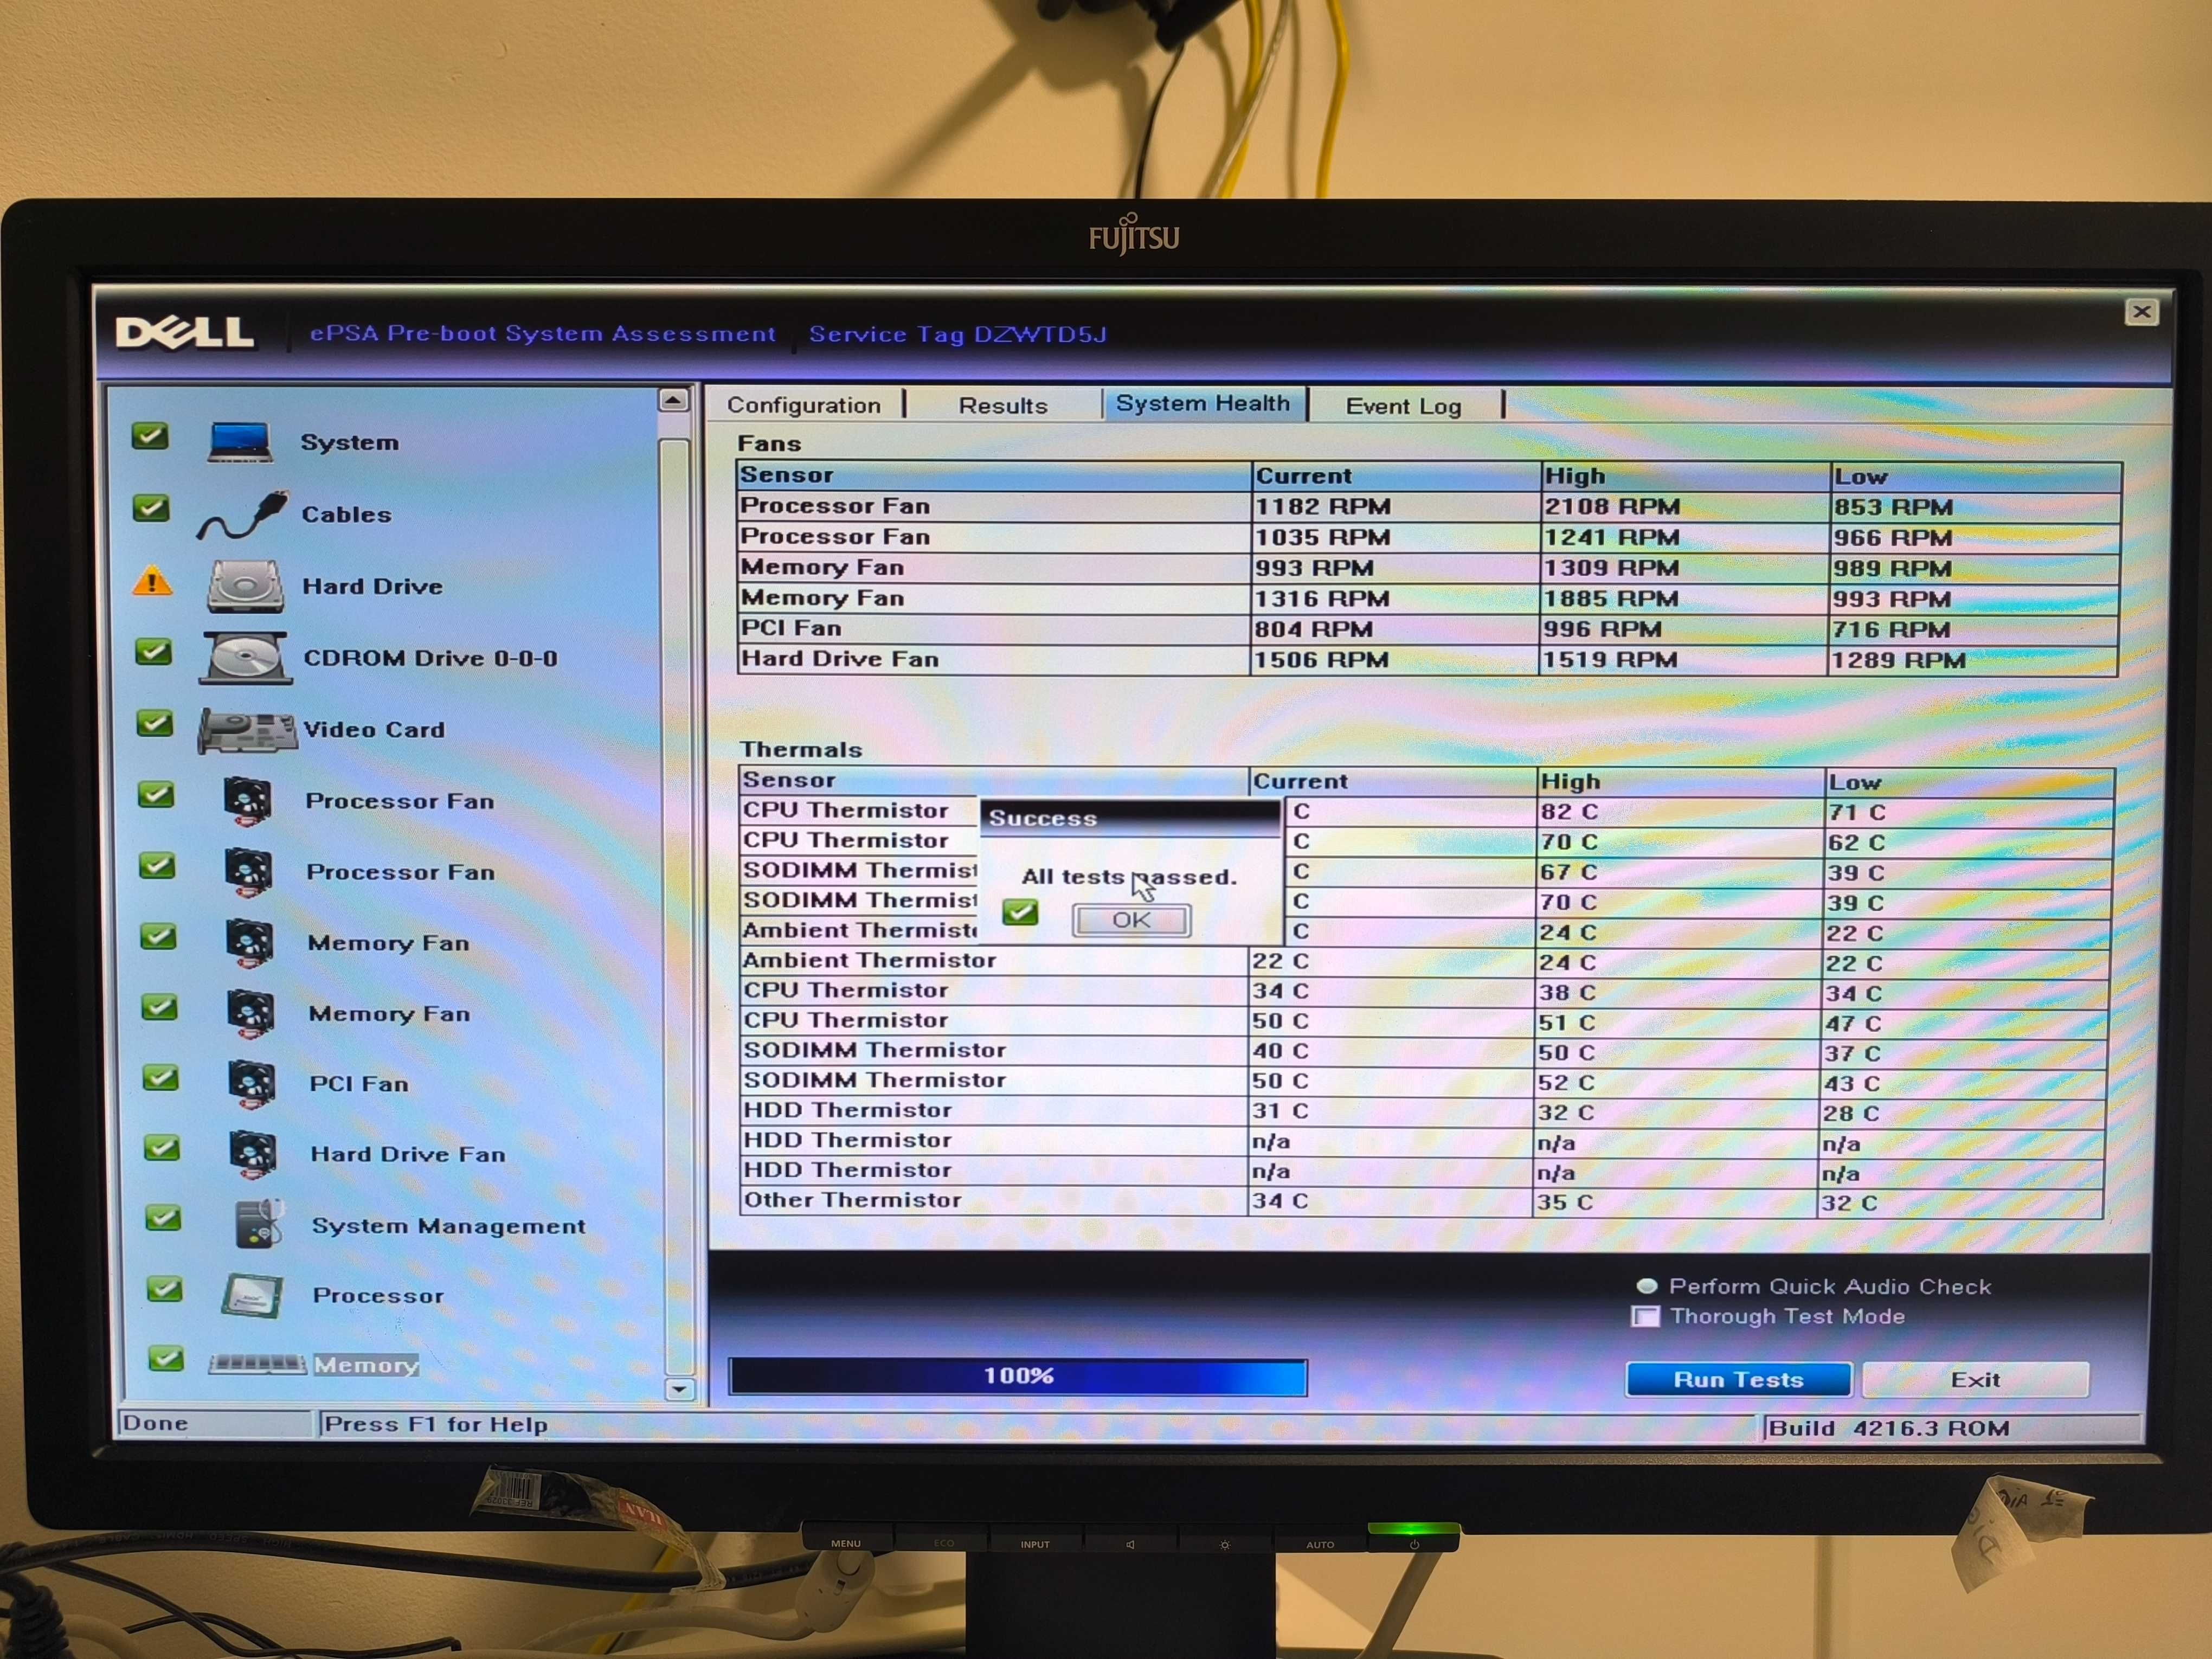
Task: Click the device list scroll down arrow
Action: (x=680, y=1388)
